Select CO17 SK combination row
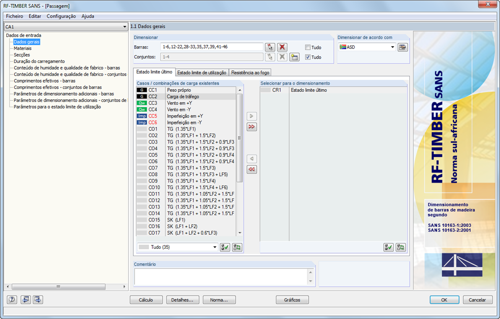 (x=186, y=233)
